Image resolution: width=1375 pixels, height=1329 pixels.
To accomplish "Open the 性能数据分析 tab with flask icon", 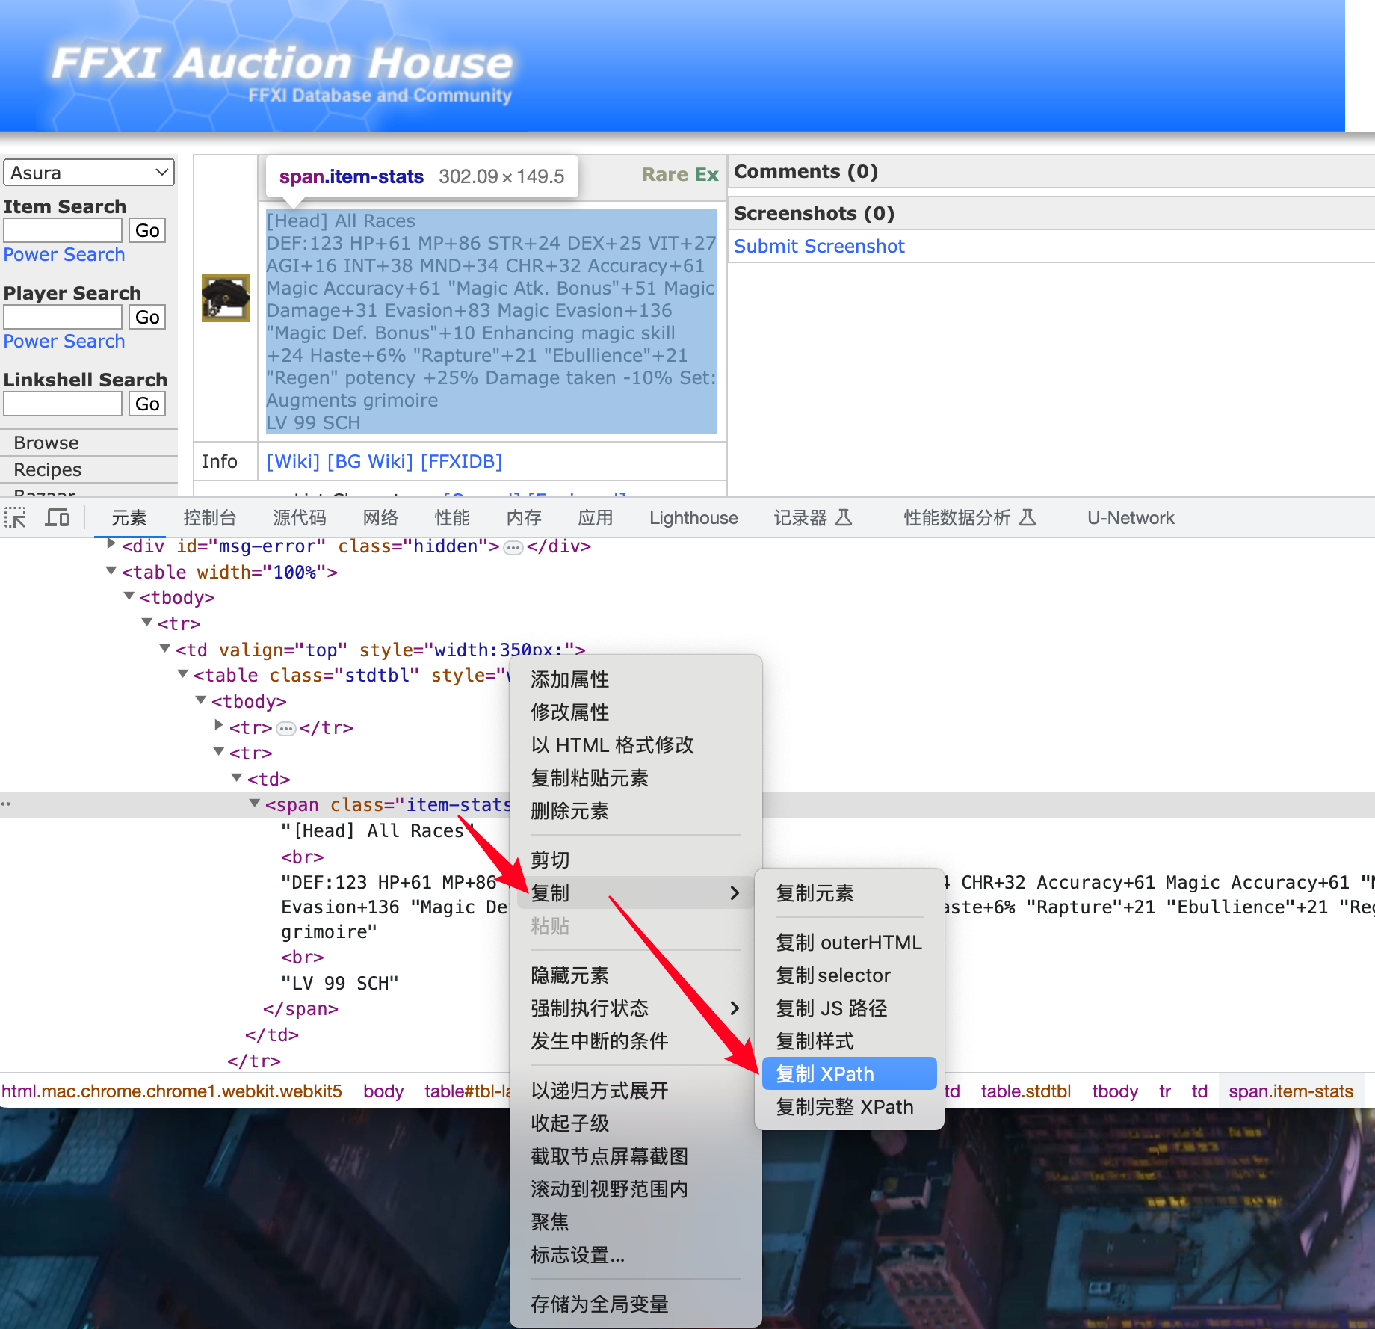I will (968, 517).
